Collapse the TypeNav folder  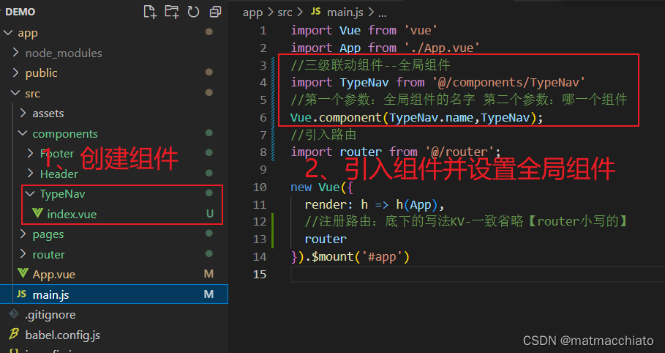(x=30, y=193)
